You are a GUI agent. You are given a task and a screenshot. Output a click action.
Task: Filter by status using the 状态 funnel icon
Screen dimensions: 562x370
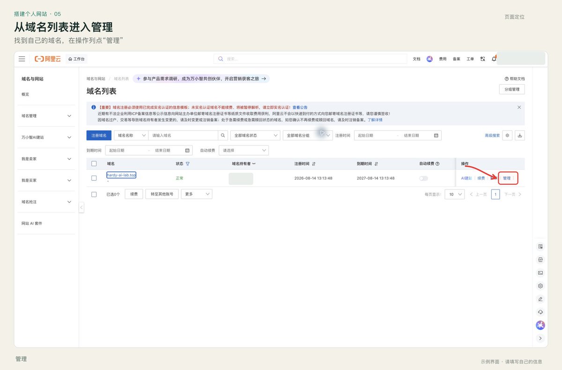[188, 164]
